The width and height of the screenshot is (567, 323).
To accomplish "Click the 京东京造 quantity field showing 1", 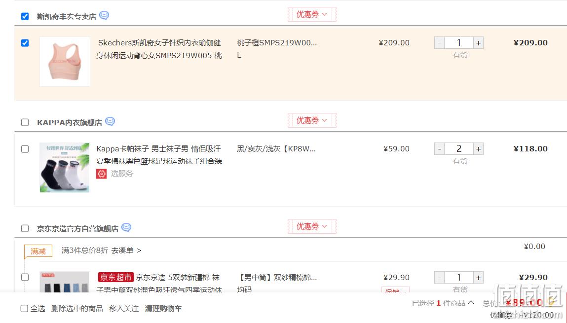I will (459, 278).
